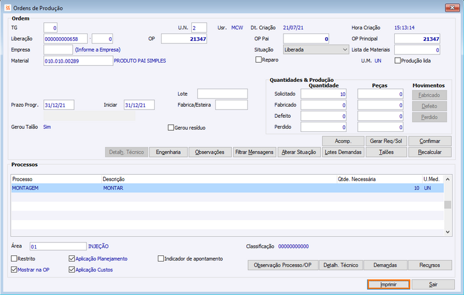This screenshot has height=295, width=464.
Task: Select the MONTAGEM process row
Action: point(227,188)
